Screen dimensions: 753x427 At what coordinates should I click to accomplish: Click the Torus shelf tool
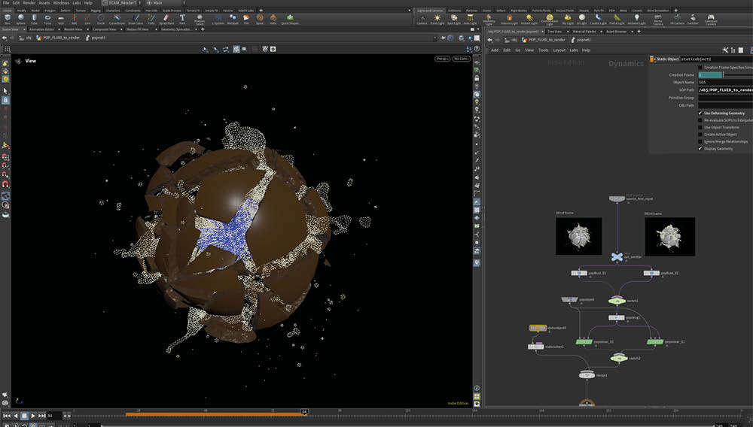pos(48,18)
